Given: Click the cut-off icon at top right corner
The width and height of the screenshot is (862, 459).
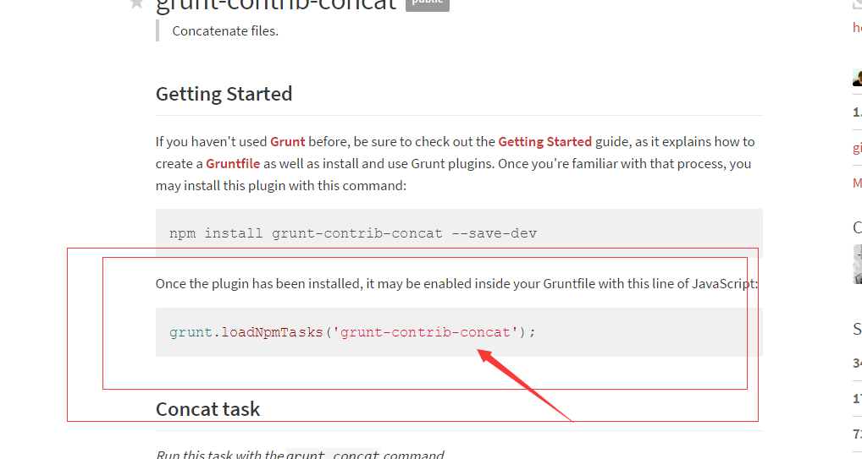Looking at the screenshot, I should click(857, 4).
